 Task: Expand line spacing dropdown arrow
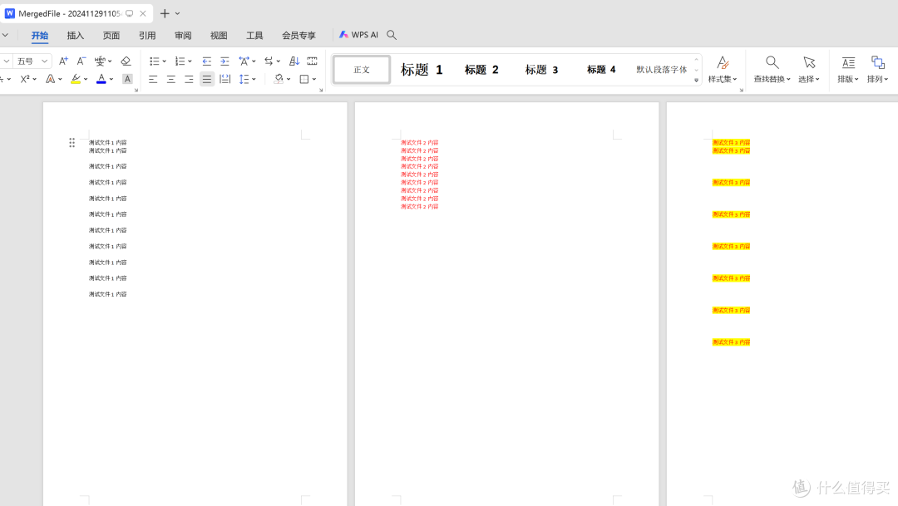[x=254, y=80]
